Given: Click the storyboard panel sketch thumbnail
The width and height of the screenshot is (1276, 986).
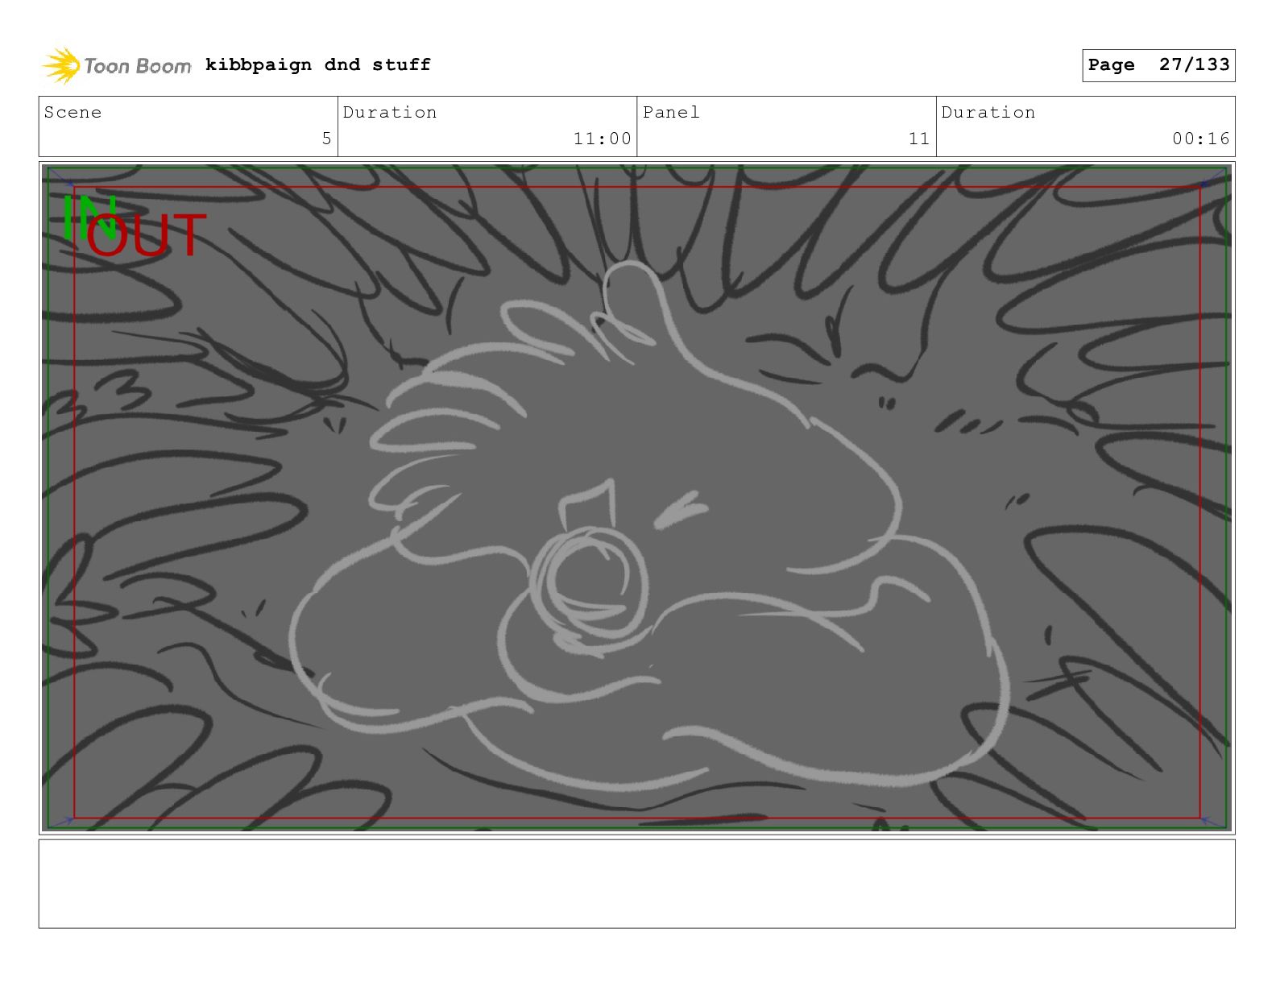Looking at the screenshot, I should click(x=636, y=498).
